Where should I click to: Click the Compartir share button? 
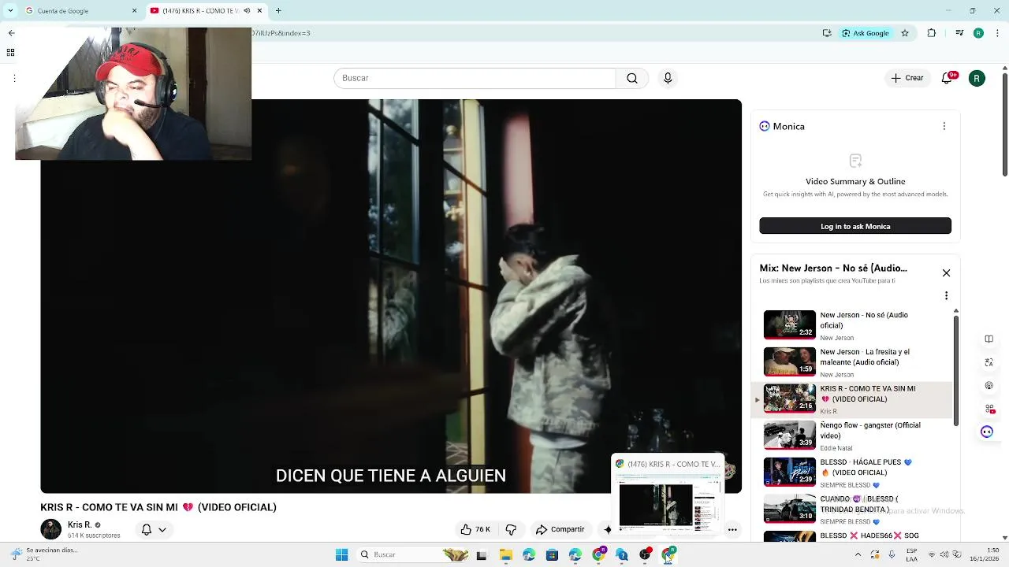click(560, 529)
